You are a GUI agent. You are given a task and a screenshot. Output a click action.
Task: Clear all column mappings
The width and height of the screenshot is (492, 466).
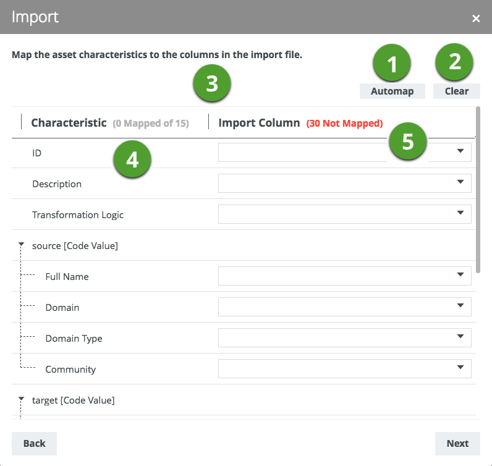[456, 91]
